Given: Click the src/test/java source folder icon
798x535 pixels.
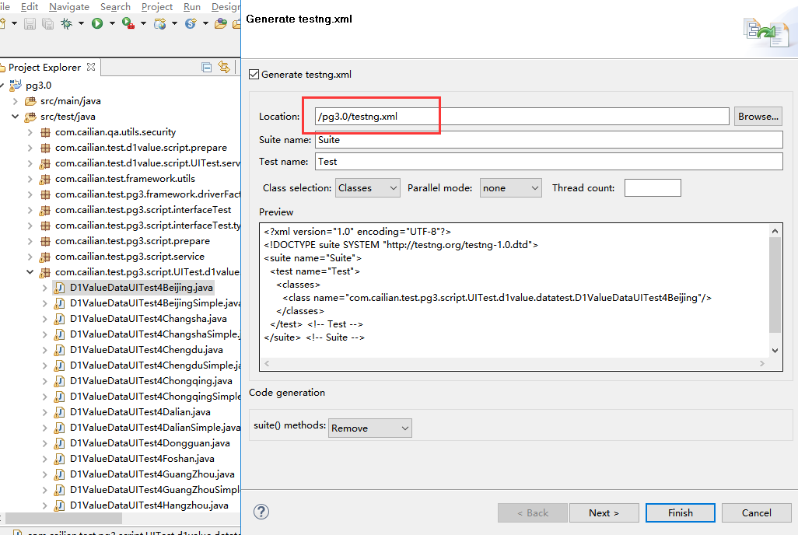Looking at the screenshot, I should (30, 117).
